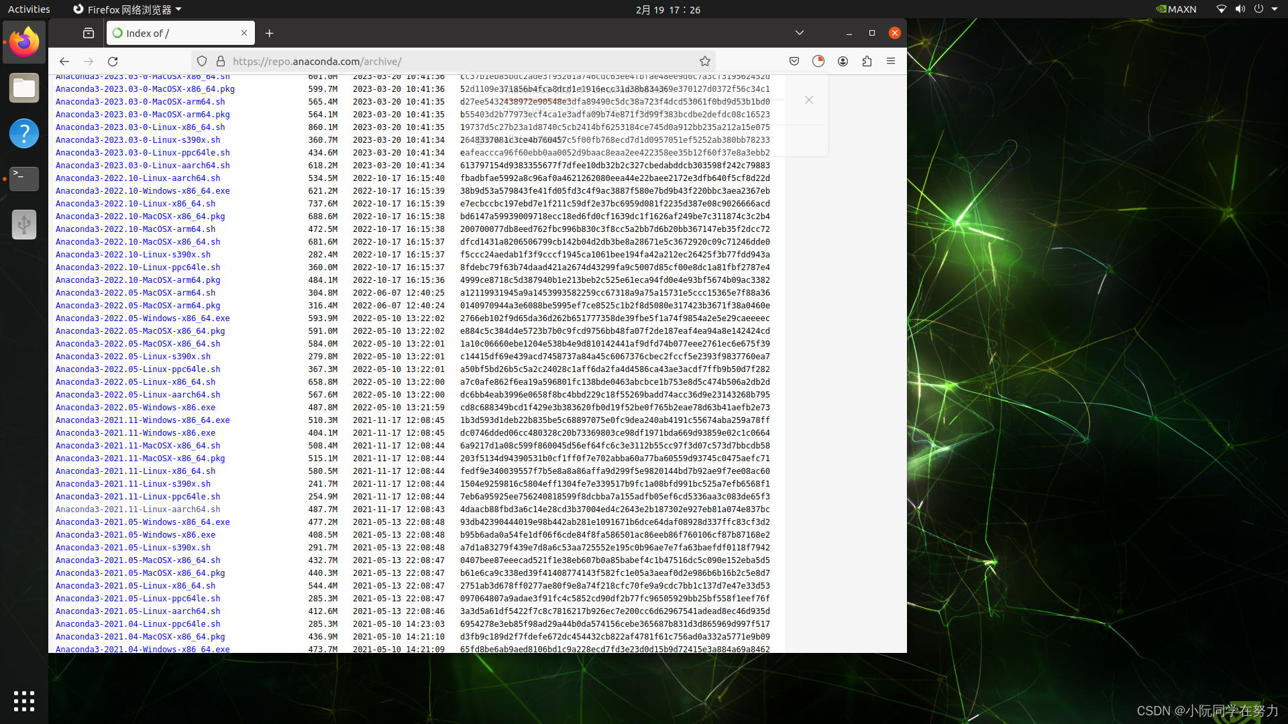
Task: Open the extensions puzzle icon
Action: pyautogui.click(x=867, y=61)
